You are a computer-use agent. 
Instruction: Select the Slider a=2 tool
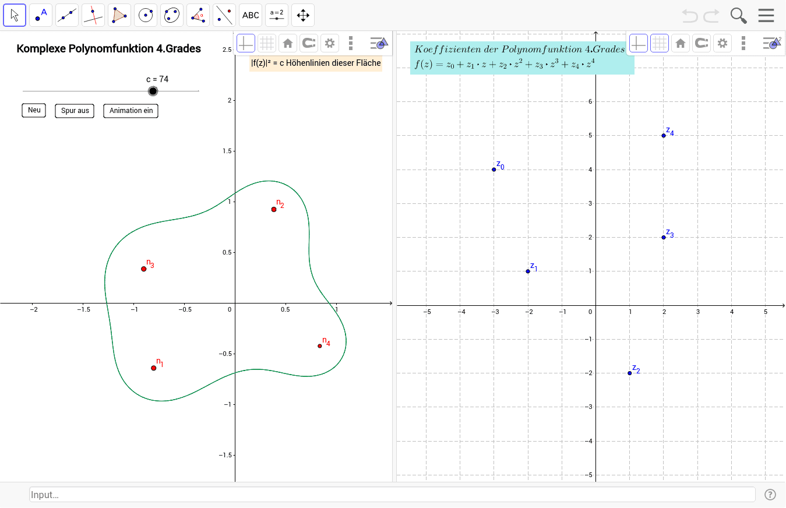[277, 15]
